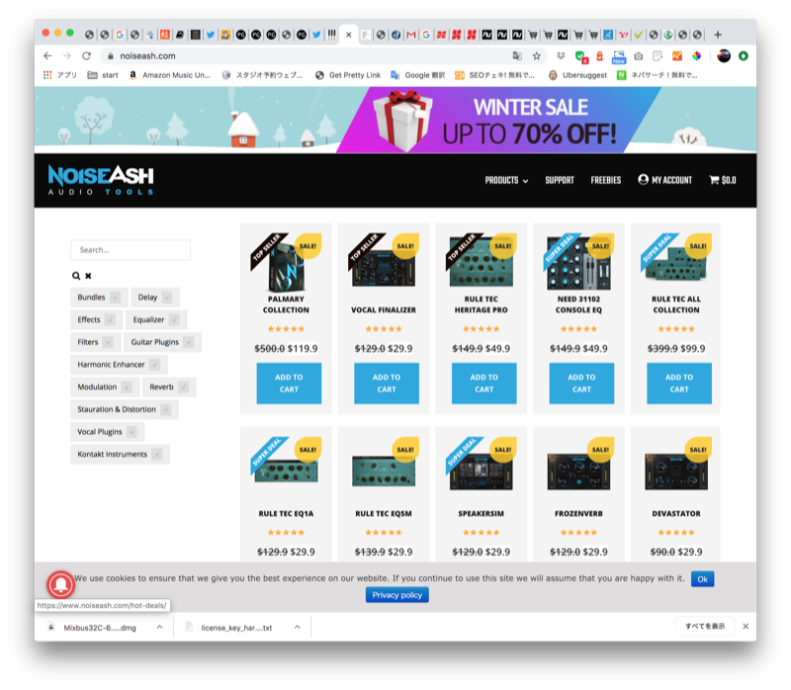Toggle the Delay filter checkbox
Viewport: 791px width, 690px height.
pos(167,298)
